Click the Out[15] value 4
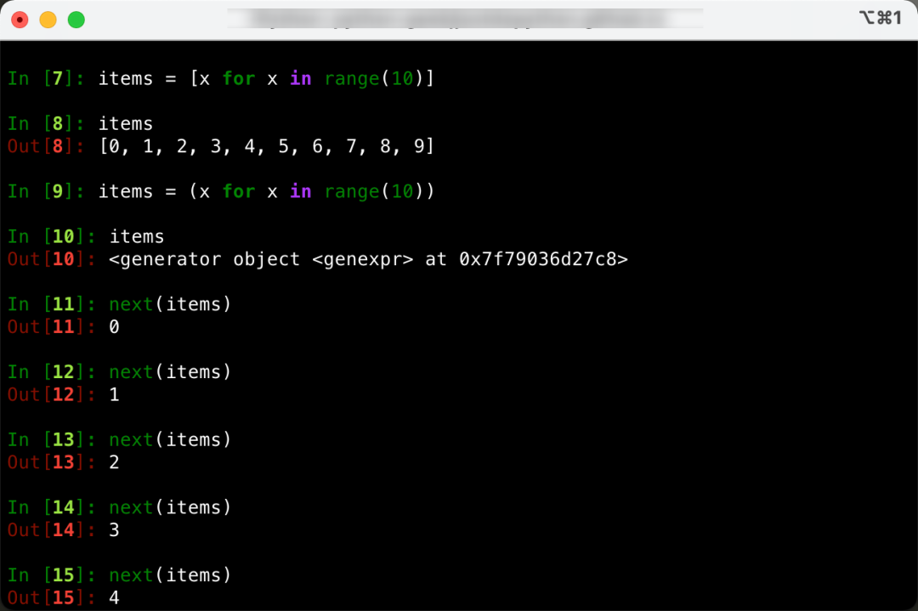The image size is (918, 611). point(114,597)
